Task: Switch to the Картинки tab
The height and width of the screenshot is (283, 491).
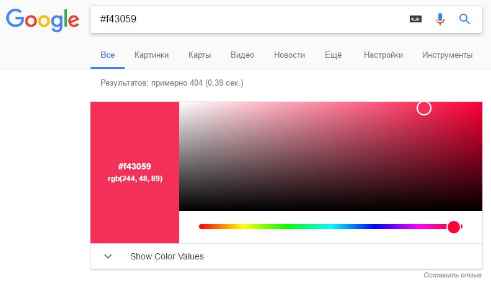Action: pyautogui.click(x=151, y=55)
